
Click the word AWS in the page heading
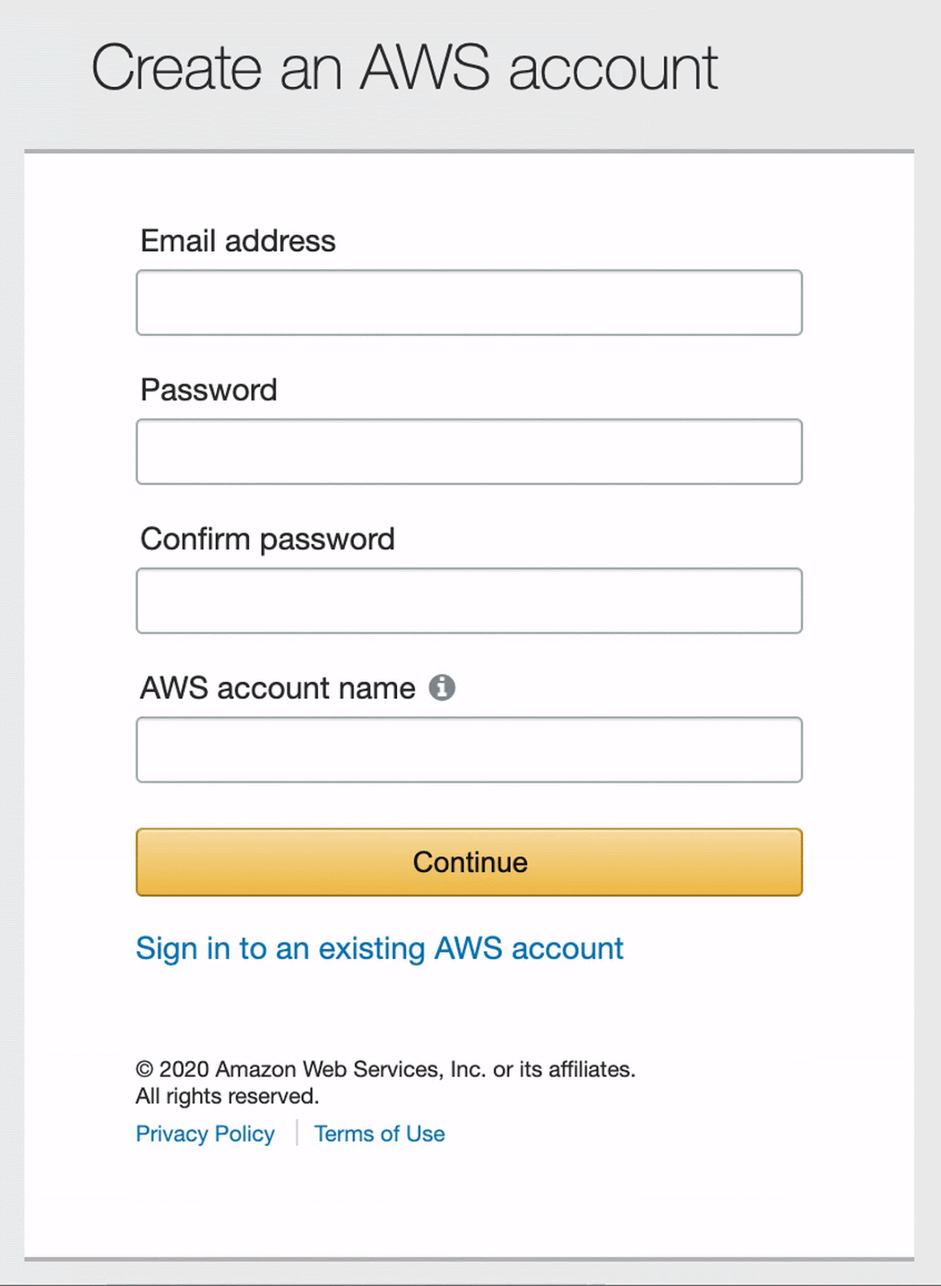pos(424,68)
